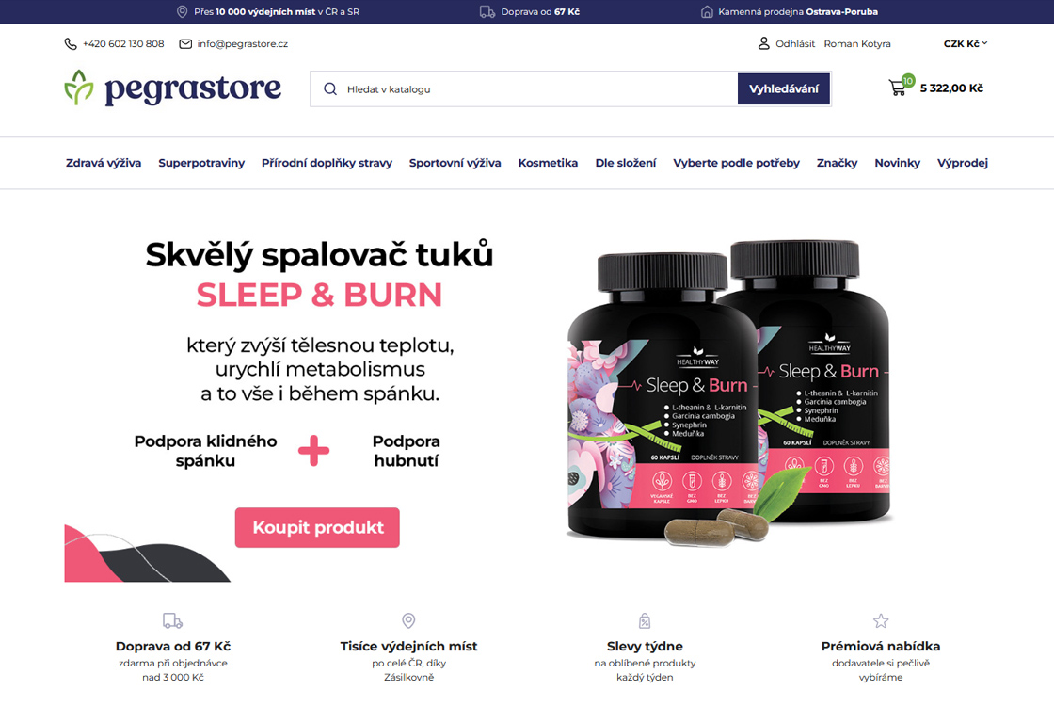Click the shopping cart icon

click(898, 88)
